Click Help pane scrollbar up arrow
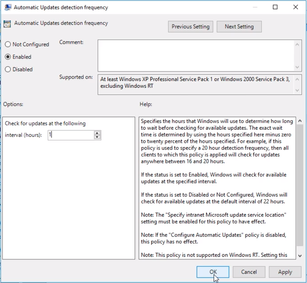The image size is (307, 283). click(300, 121)
